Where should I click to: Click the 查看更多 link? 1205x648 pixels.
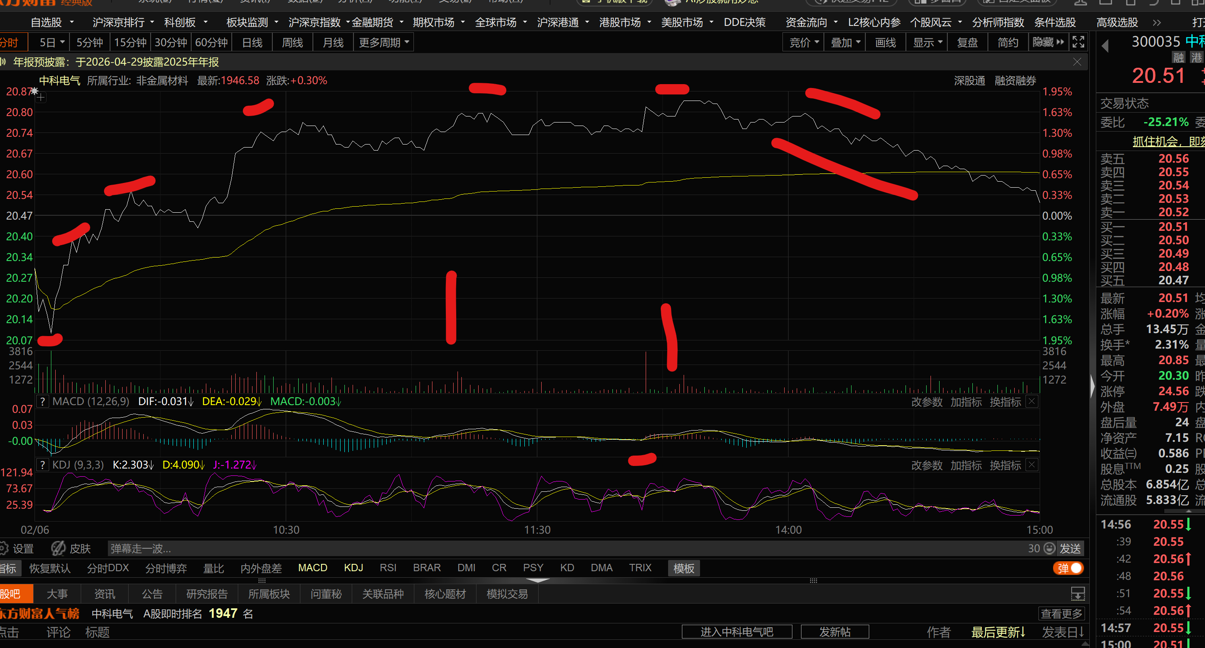click(x=1061, y=613)
